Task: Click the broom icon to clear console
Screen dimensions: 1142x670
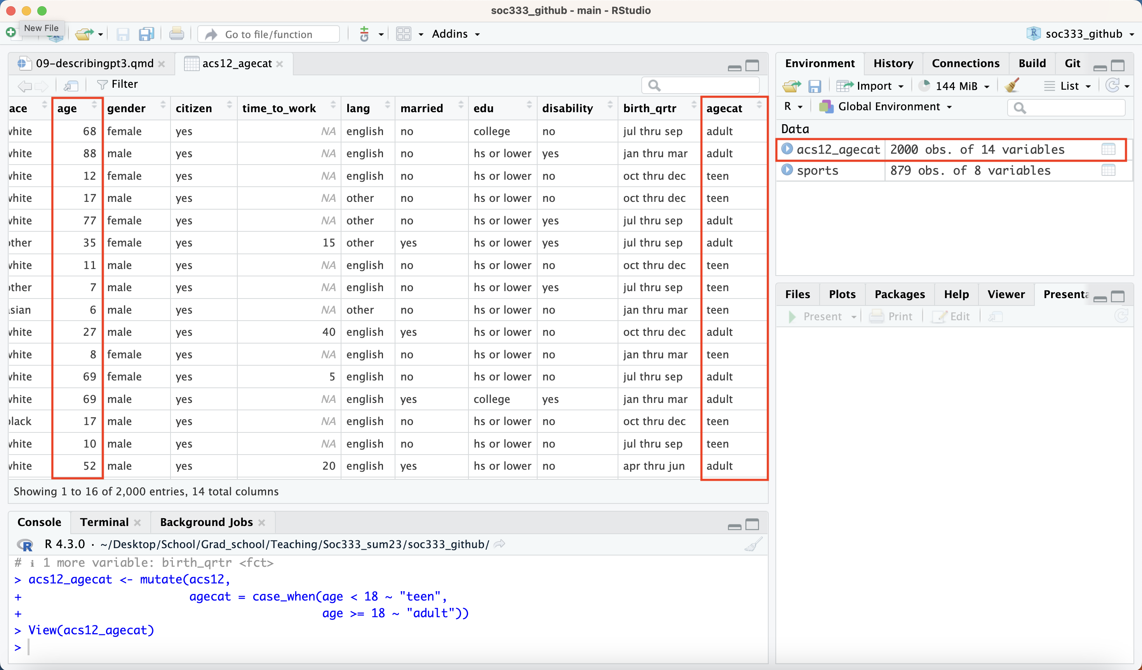Action: pyautogui.click(x=753, y=544)
